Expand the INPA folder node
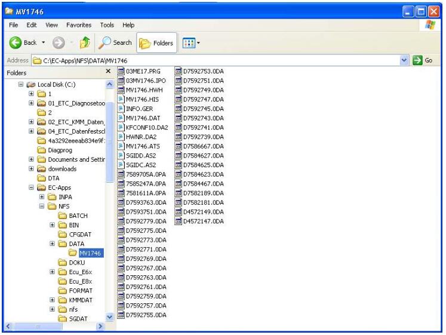Image resolution: width=446 pixels, height=335 pixels. click(42, 197)
